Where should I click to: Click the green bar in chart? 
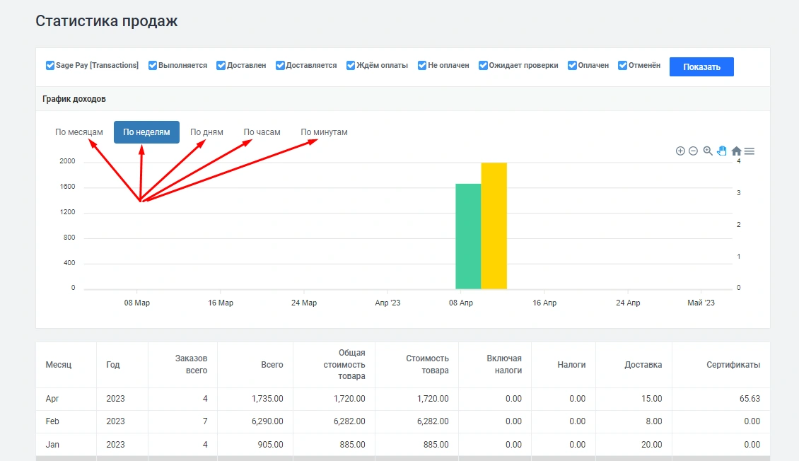(x=468, y=236)
